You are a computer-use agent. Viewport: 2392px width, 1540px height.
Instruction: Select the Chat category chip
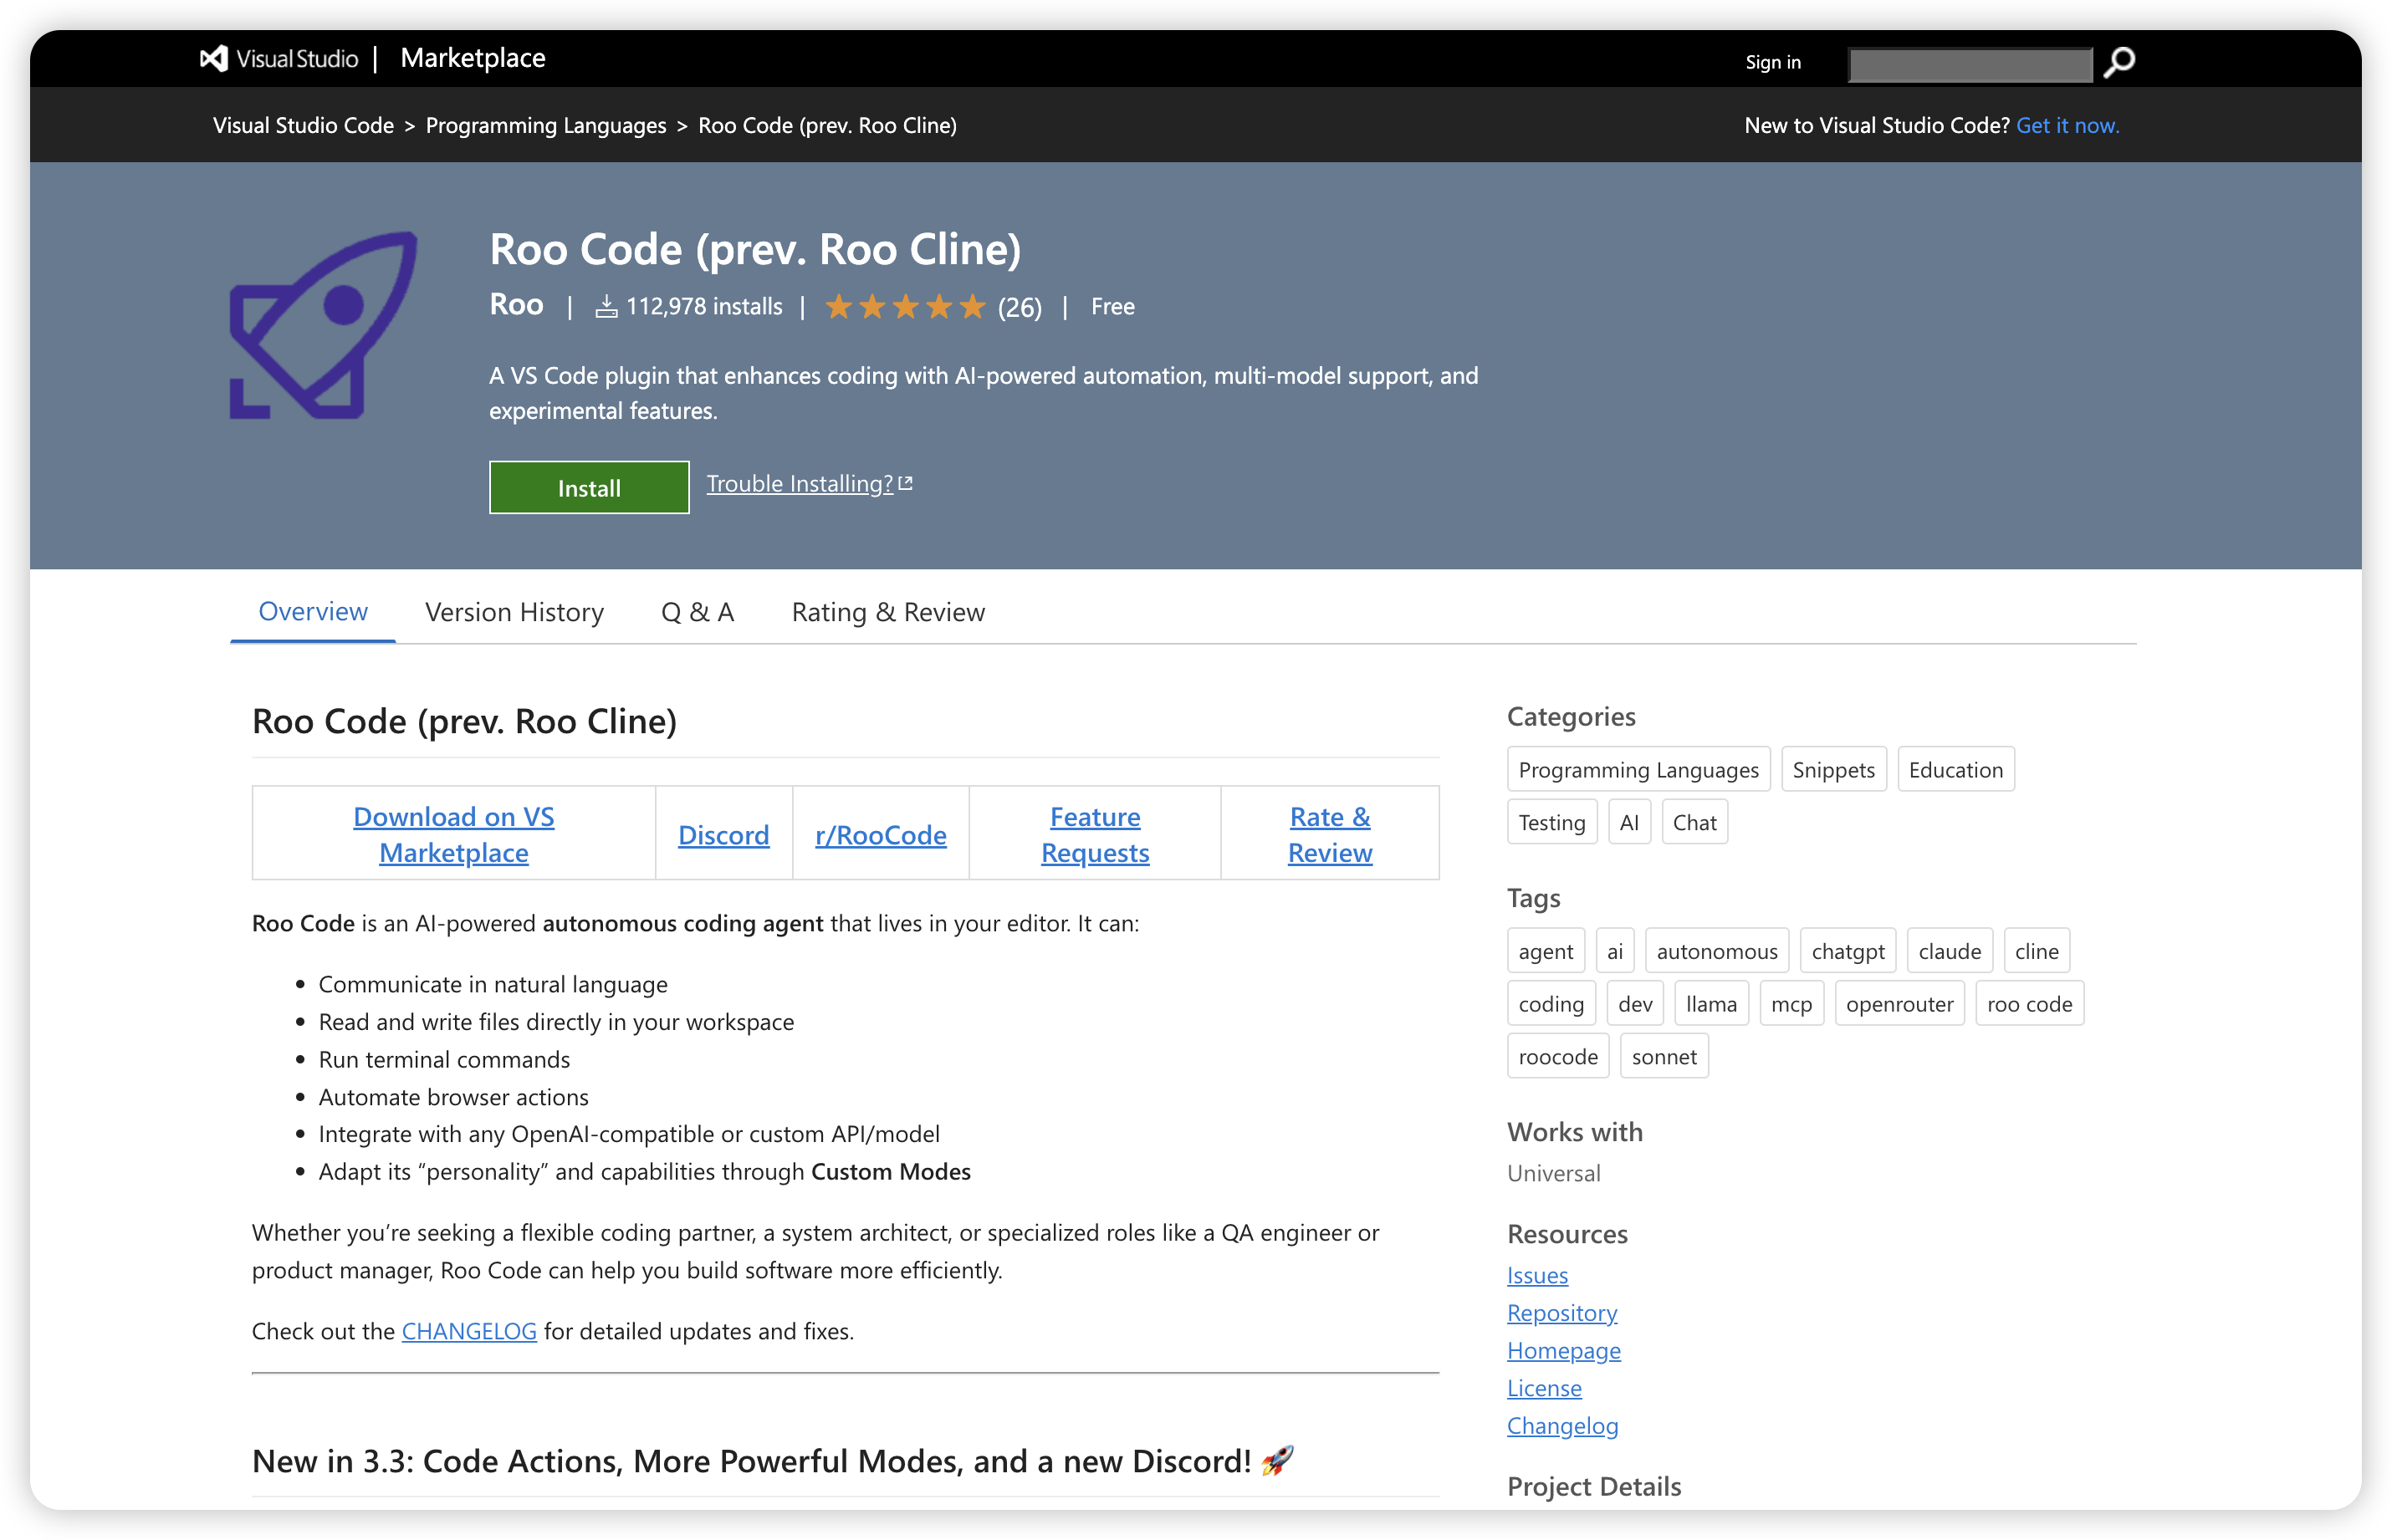pyautogui.click(x=1694, y=822)
